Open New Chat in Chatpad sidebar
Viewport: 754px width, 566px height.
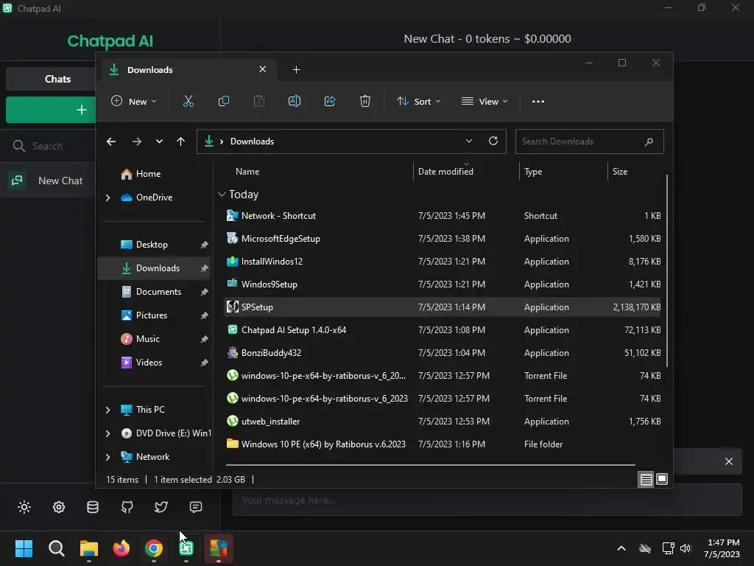click(x=48, y=181)
